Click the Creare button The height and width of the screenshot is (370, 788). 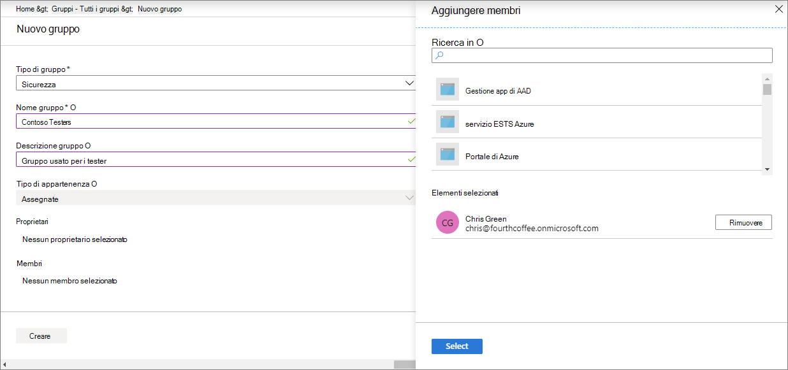[41, 336]
